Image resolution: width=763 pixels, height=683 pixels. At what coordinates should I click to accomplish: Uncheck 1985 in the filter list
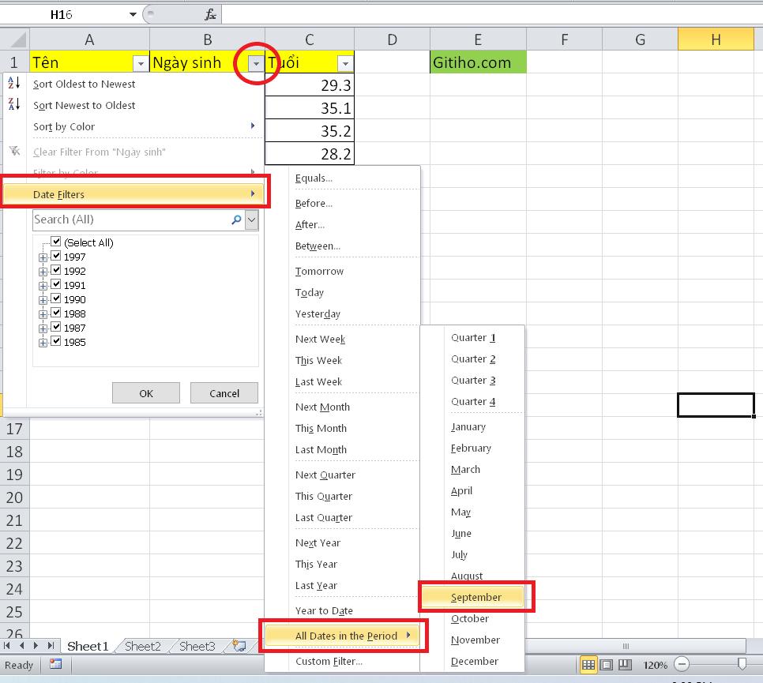tap(56, 342)
